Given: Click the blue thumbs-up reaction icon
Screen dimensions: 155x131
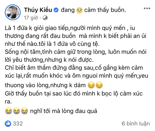Looking at the screenshot, I should 8,123.
